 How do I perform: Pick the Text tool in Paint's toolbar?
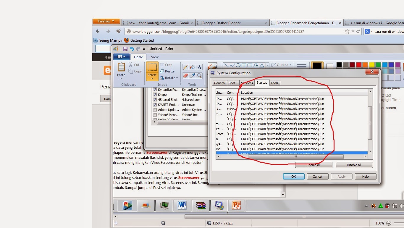click(199, 67)
